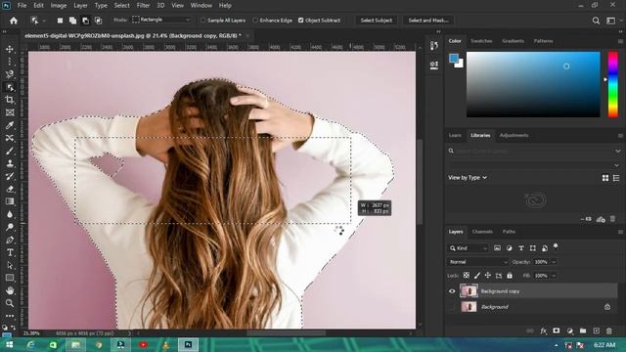
Task: Select the Brush tool
Action: click(x=10, y=151)
